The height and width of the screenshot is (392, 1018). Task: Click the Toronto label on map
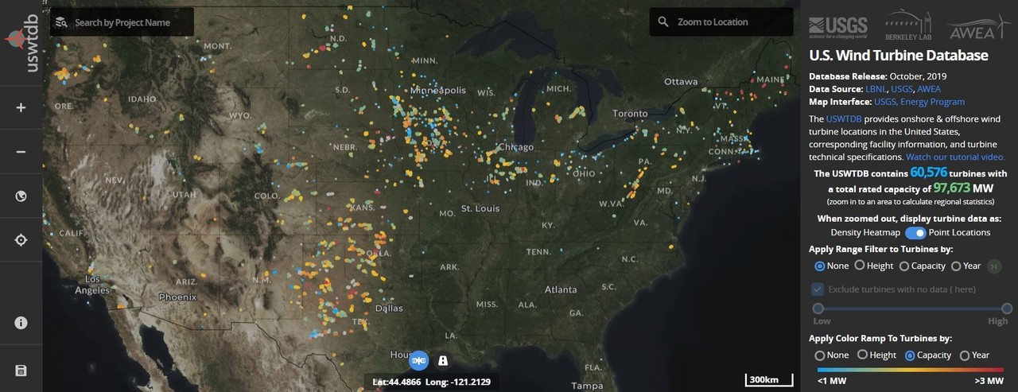[630, 114]
